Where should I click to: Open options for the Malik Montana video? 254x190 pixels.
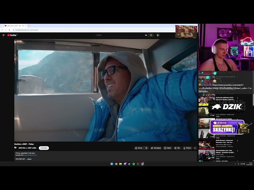click(238, 141)
